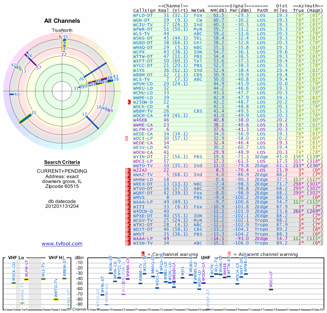
Task: Open the www.tvfool.com link
Action: click(x=62, y=244)
